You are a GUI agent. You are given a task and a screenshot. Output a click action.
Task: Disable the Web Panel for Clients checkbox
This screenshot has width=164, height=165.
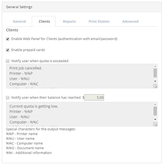[x=8, y=39]
